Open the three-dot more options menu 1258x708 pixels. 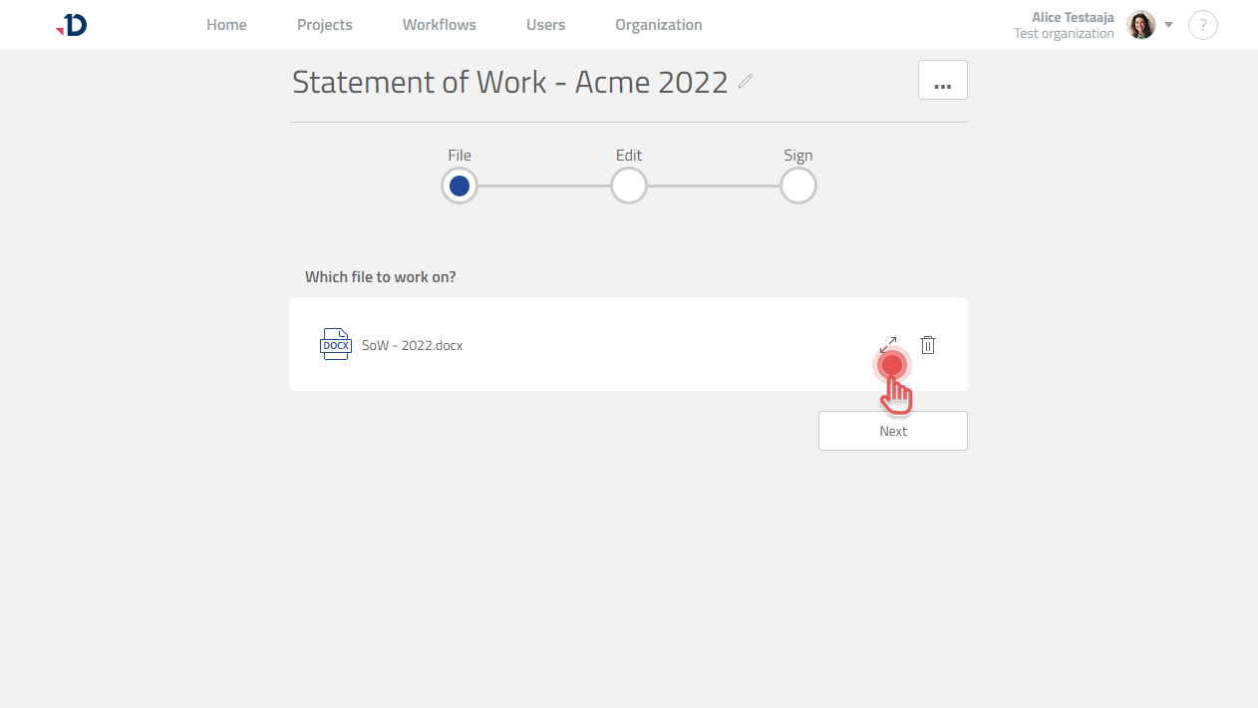point(942,80)
